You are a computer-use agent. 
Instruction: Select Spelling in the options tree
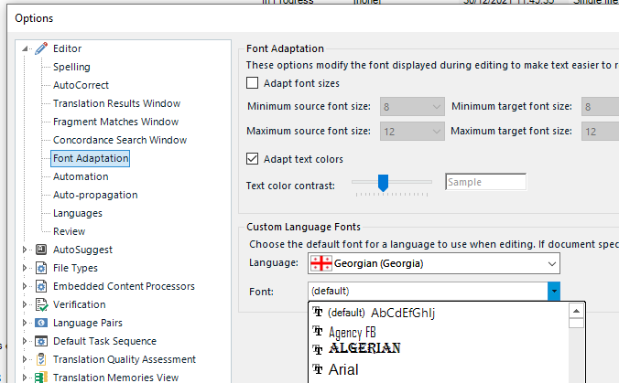(71, 67)
